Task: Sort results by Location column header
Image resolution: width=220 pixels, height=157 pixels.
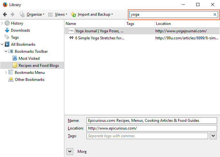Action: (x=187, y=24)
